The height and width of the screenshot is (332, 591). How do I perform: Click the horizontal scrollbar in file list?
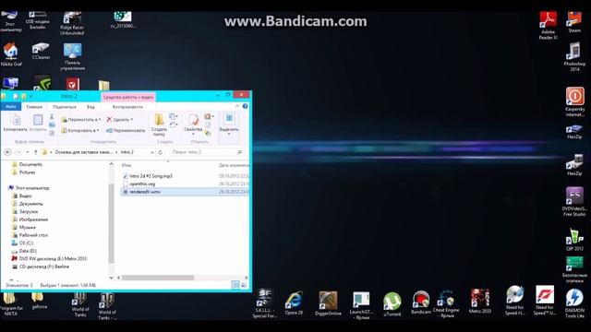click(158, 278)
